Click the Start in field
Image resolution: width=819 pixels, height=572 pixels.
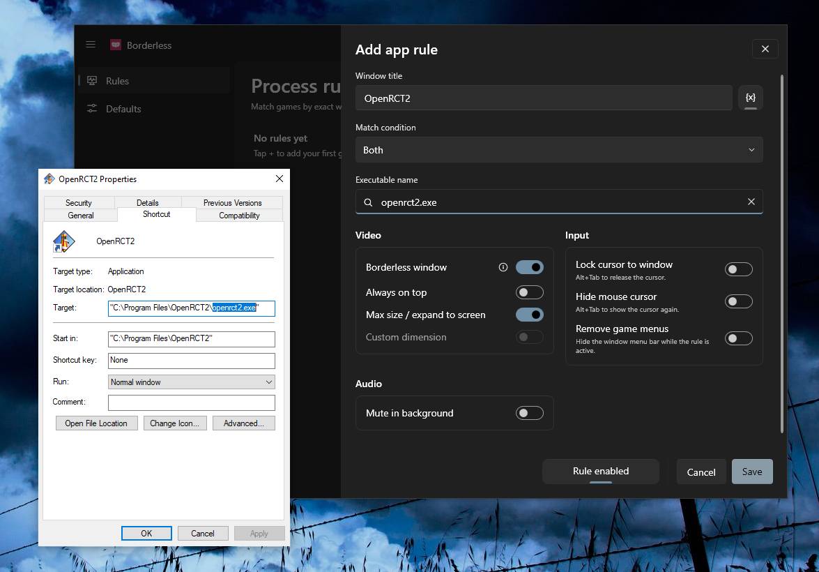pos(191,339)
